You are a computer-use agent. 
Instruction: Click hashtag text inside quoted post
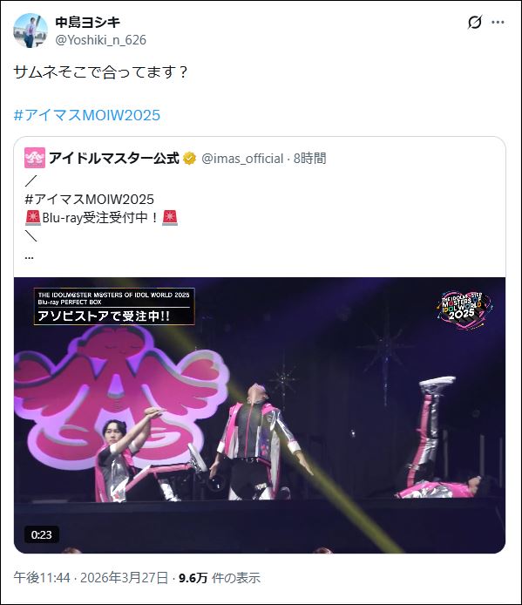pos(90,199)
